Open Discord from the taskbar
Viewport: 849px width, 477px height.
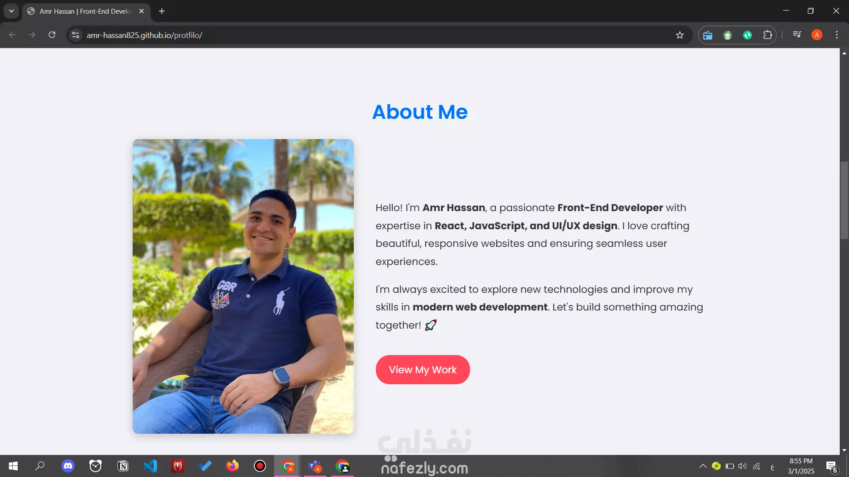click(x=68, y=466)
